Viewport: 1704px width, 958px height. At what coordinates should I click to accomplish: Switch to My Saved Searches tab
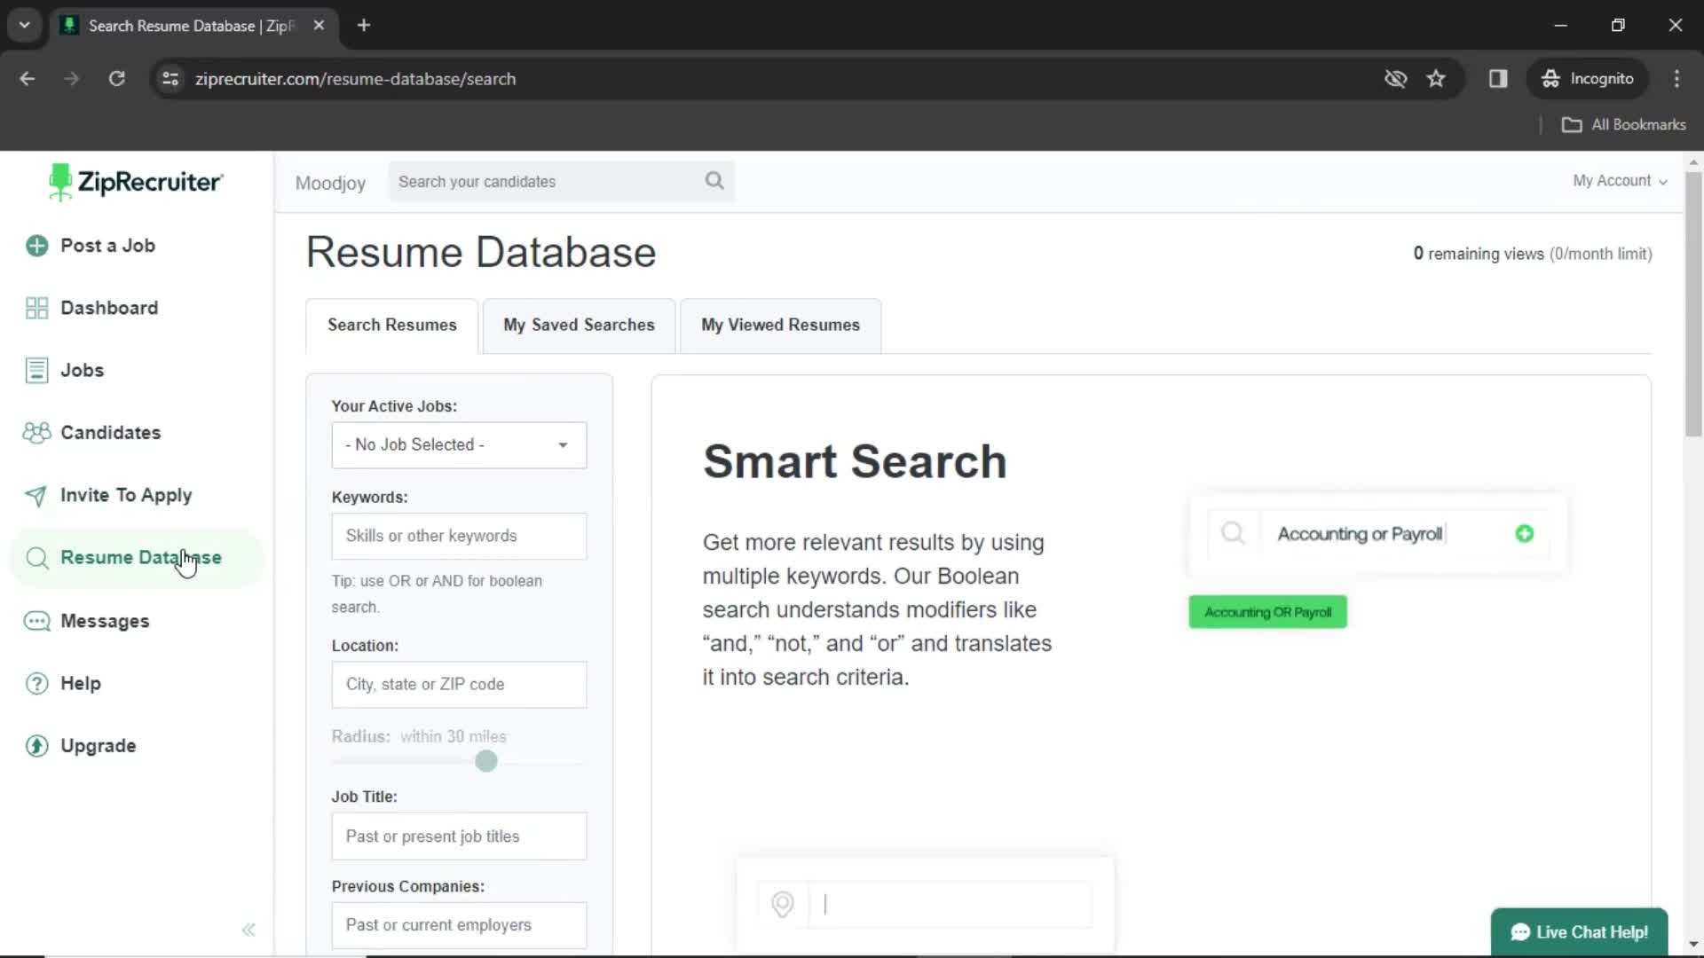coord(578,326)
